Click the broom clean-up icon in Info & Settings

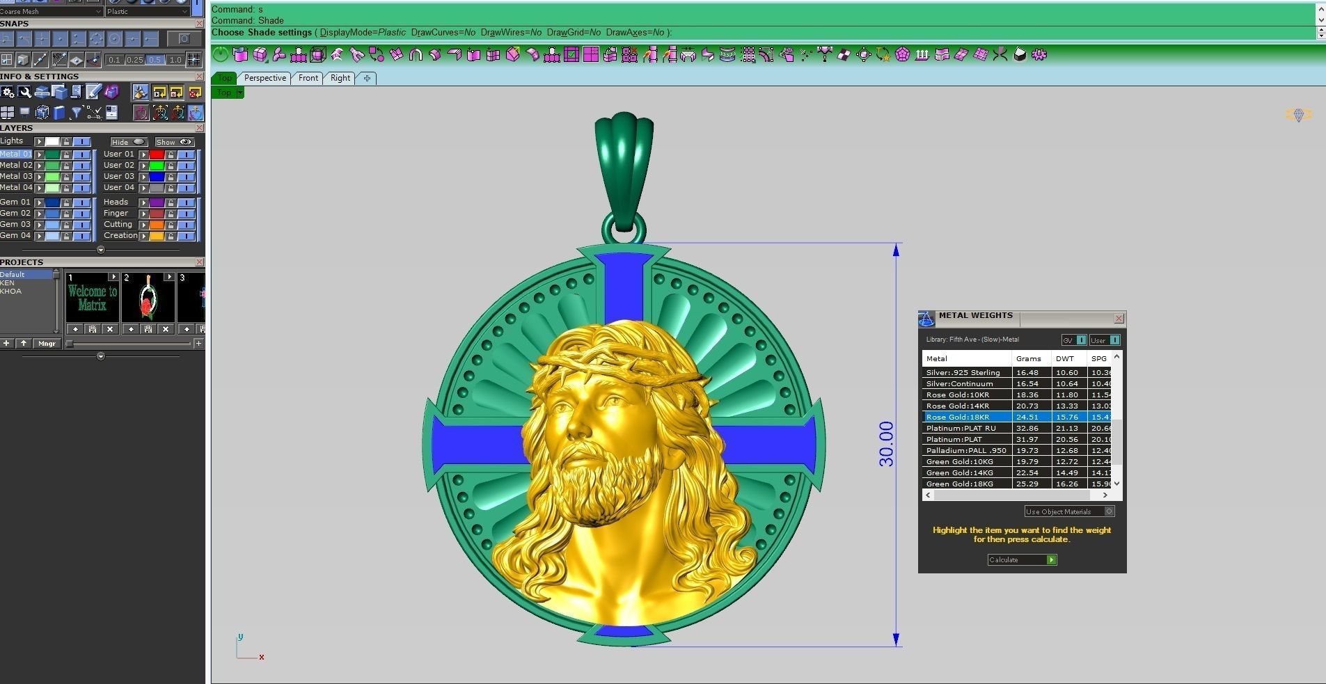140,92
